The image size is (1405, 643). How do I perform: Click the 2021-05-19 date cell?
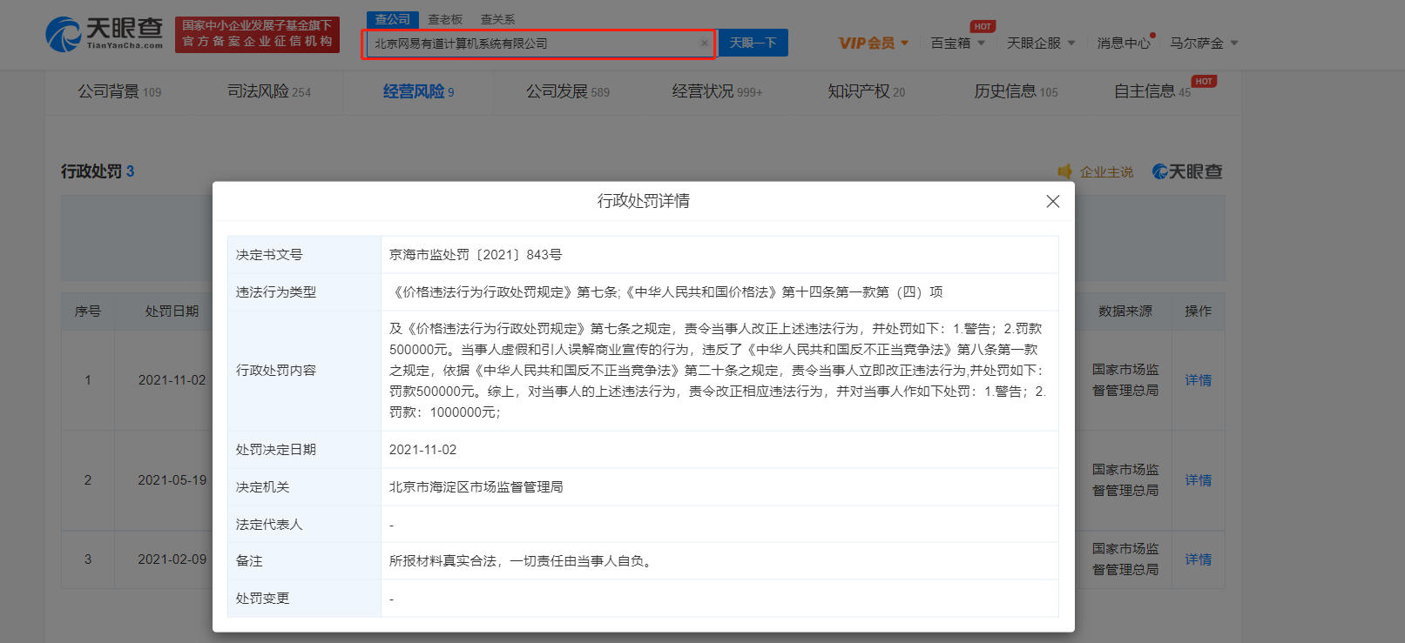[x=172, y=480]
